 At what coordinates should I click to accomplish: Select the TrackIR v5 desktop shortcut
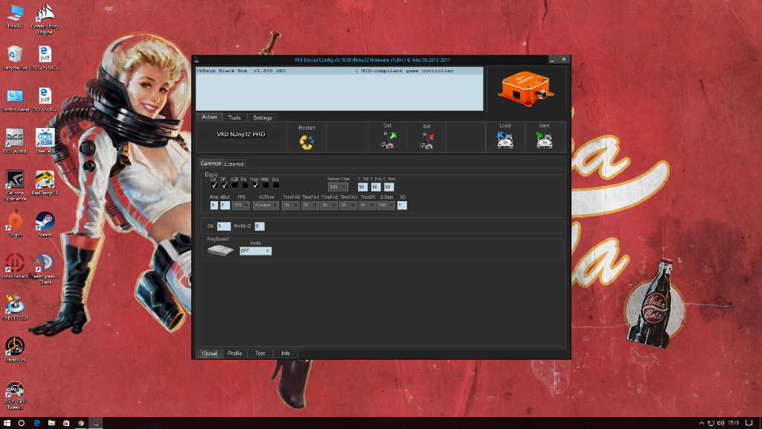click(15, 349)
